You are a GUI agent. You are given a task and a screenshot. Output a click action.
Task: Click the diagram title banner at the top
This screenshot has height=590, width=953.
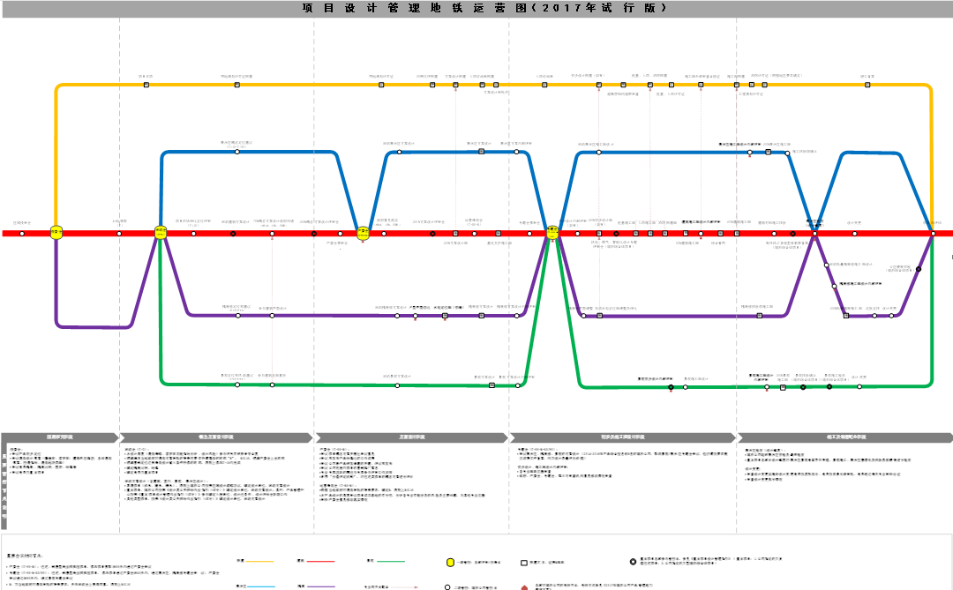coord(476,8)
